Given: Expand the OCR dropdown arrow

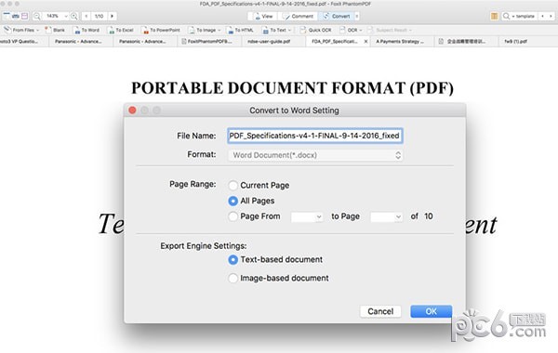Looking at the screenshot, I should pyautogui.click(x=361, y=31).
